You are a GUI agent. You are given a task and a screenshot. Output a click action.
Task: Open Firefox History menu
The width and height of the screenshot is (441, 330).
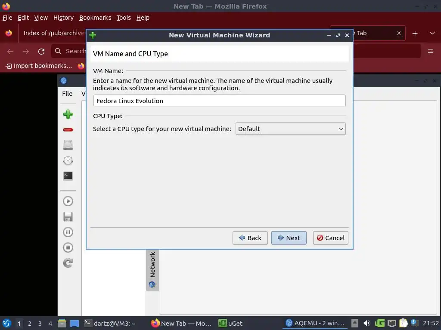click(x=64, y=18)
